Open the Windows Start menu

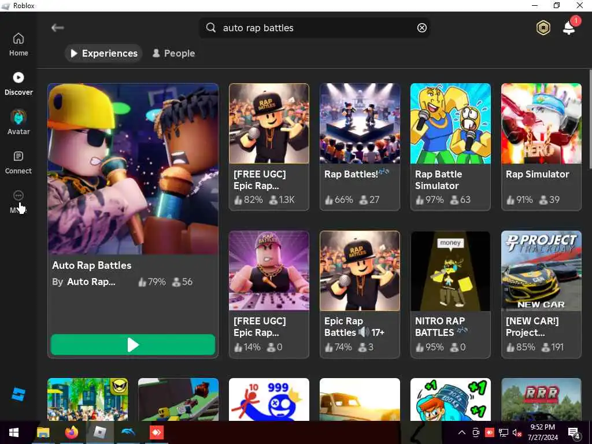tap(14, 432)
